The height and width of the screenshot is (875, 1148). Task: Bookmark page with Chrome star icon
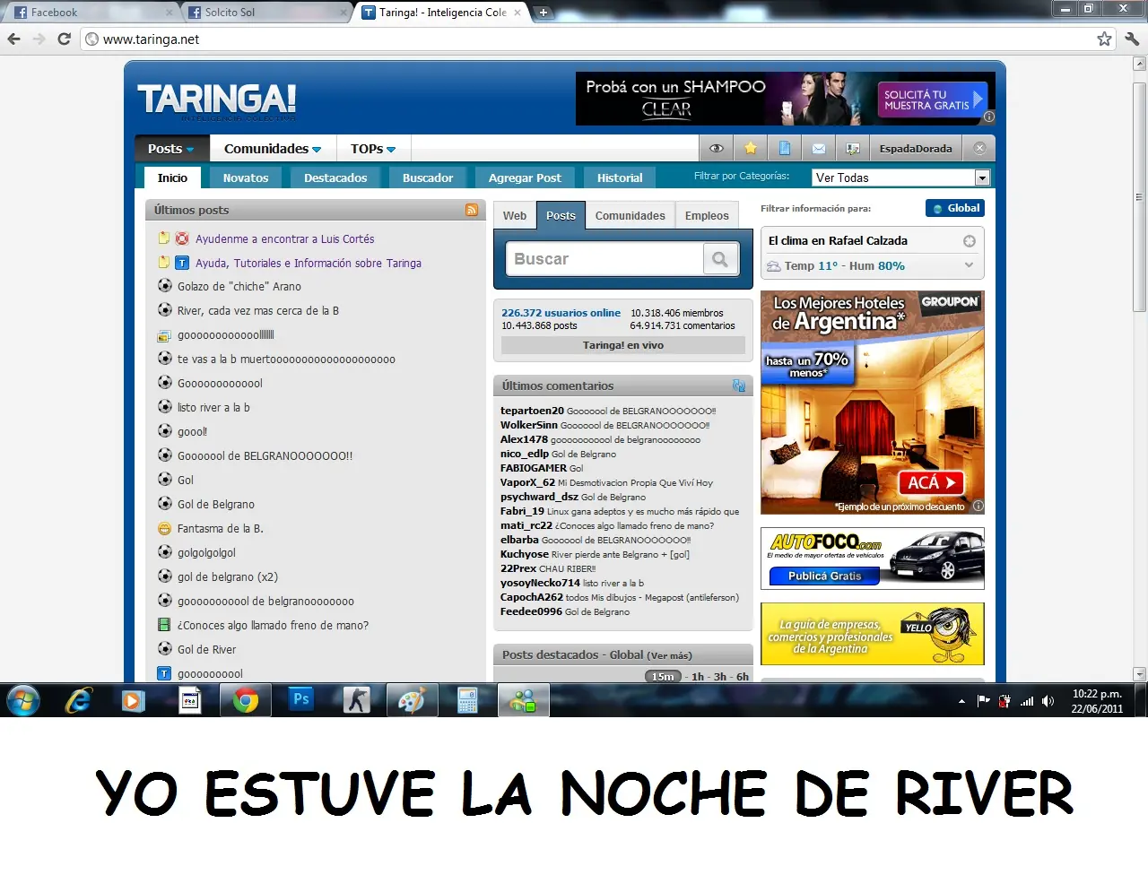point(1104,39)
